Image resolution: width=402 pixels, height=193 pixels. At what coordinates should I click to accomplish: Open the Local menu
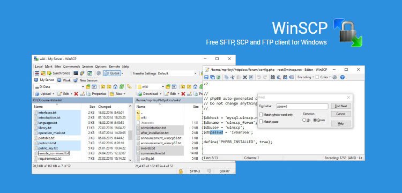click(39, 66)
